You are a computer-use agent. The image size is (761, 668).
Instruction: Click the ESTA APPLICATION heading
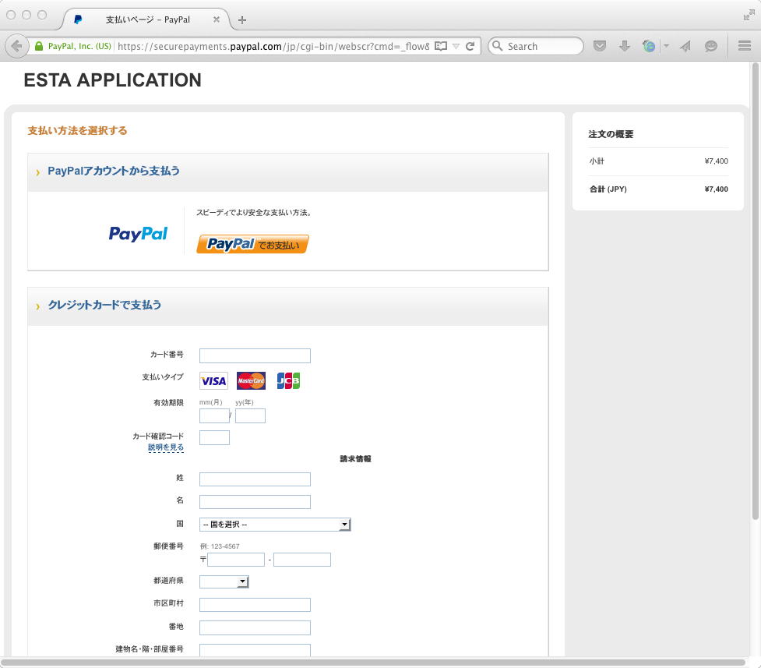[x=113, y=80]
